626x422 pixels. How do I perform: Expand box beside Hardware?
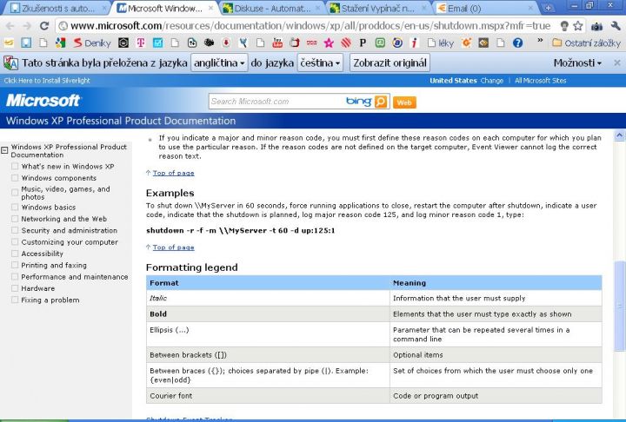click(x=15, y=288)
